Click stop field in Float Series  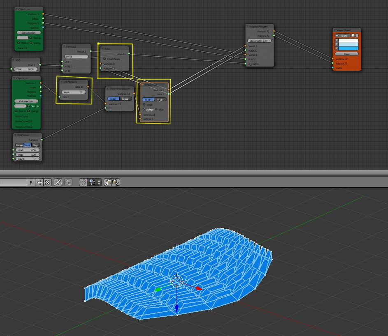28,154
